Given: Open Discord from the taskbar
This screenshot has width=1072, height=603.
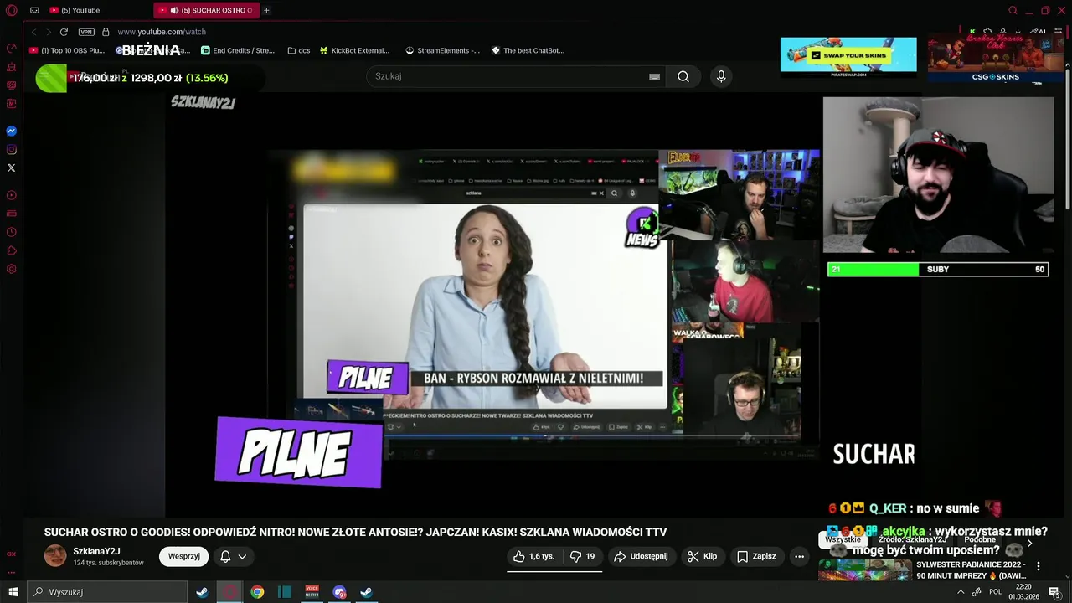Looking at the screenshot, I should click(x=339, y=592).
